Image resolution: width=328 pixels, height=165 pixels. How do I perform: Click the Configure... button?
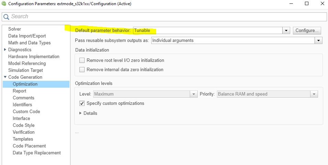(x=308, y=31)
